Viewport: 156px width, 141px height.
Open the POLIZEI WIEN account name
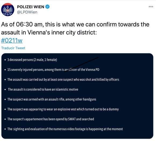click(x=31, y=7)
